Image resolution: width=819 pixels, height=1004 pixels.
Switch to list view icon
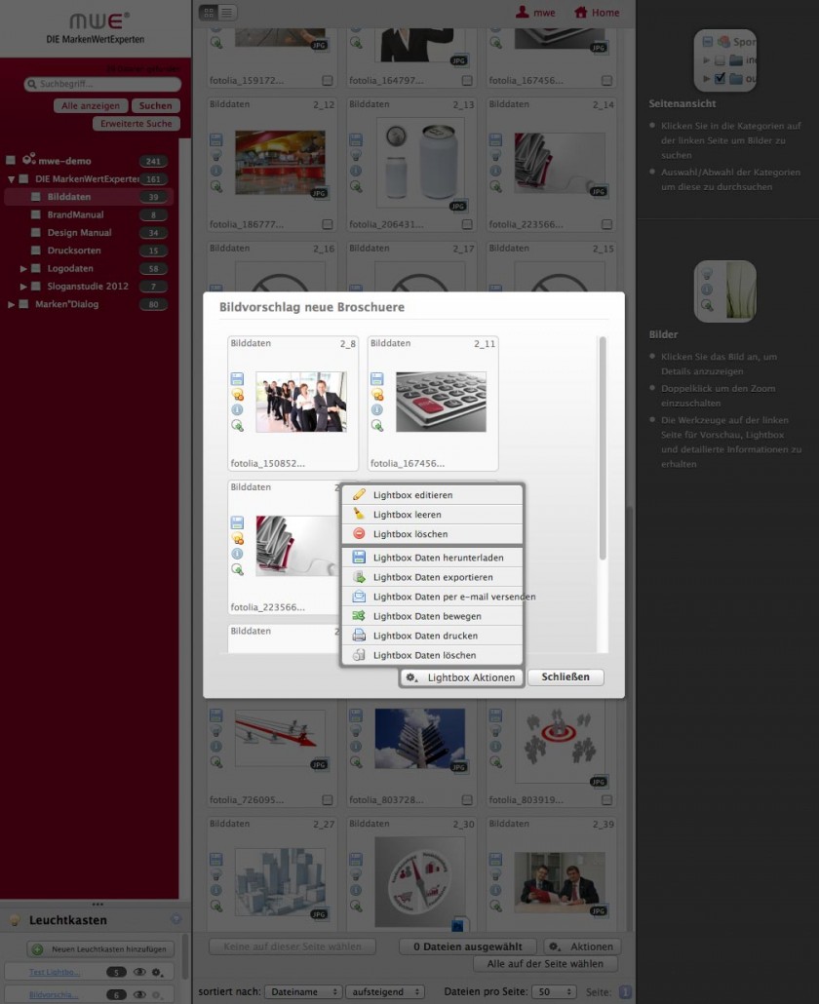pos(226,12)
